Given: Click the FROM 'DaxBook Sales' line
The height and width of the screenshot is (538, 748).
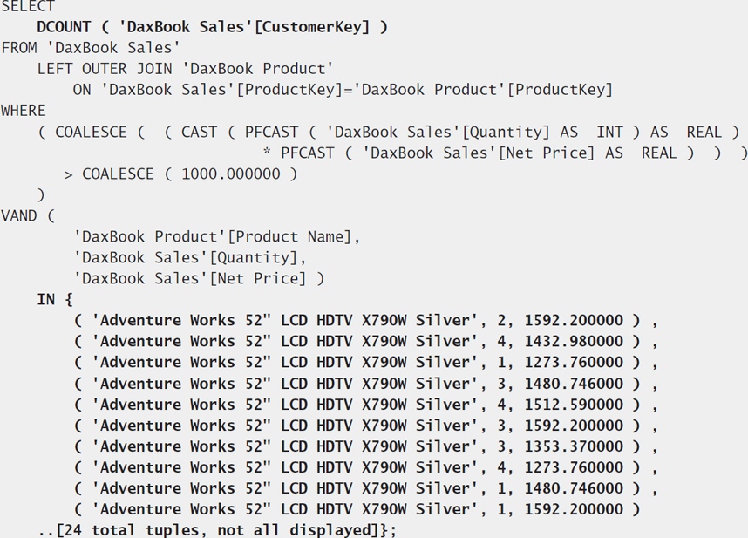Looking at the screenshot, I should pyautogui.click(x=90, y=48).
